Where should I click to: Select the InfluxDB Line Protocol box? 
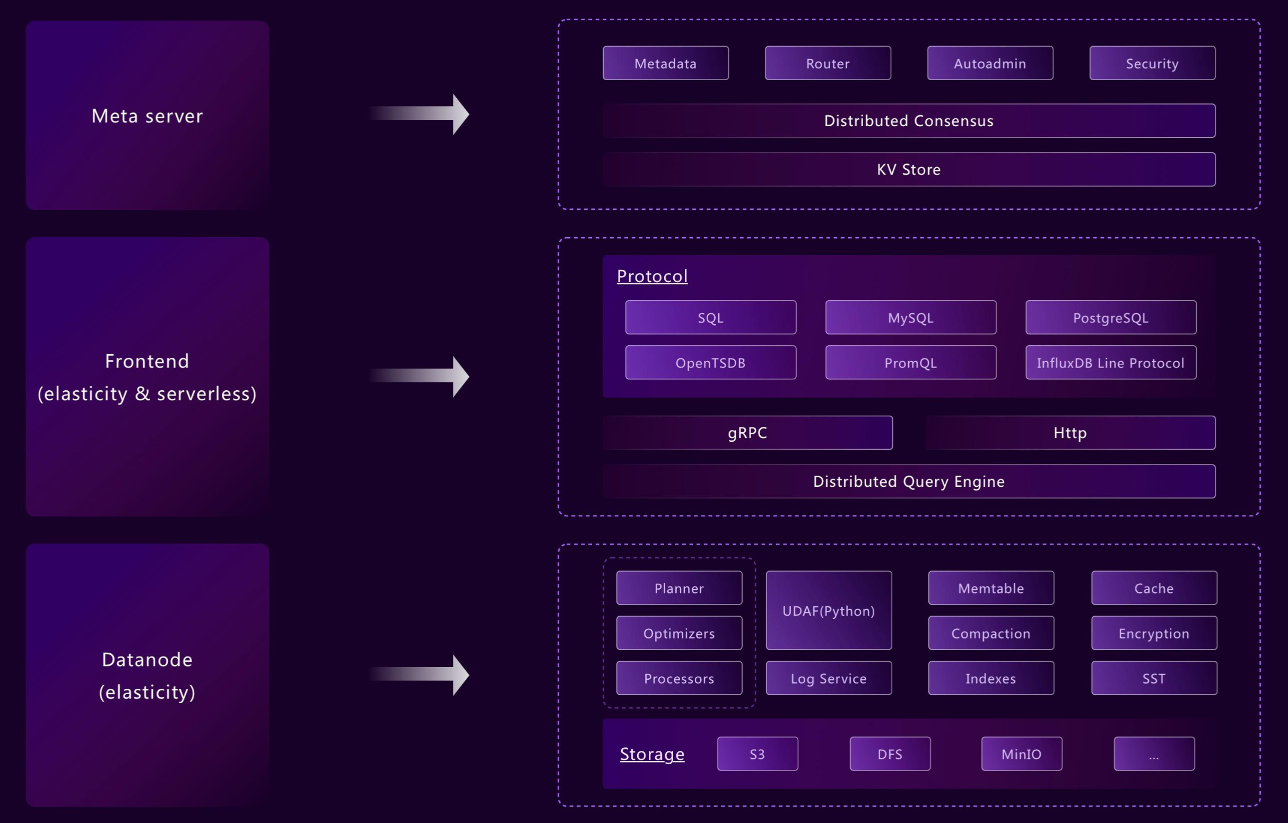(x=1110, y=363)
